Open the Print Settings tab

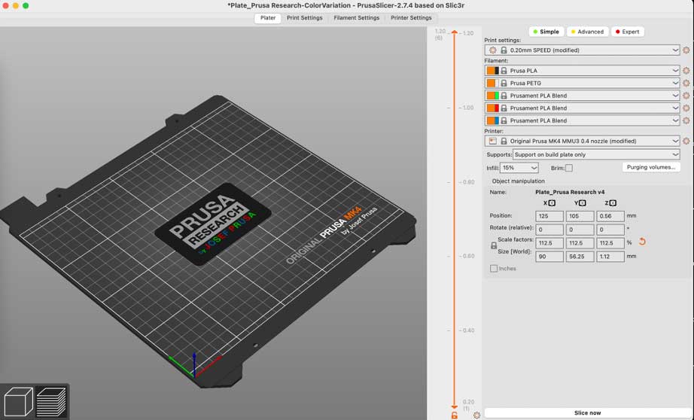click(x=305, y=18)
